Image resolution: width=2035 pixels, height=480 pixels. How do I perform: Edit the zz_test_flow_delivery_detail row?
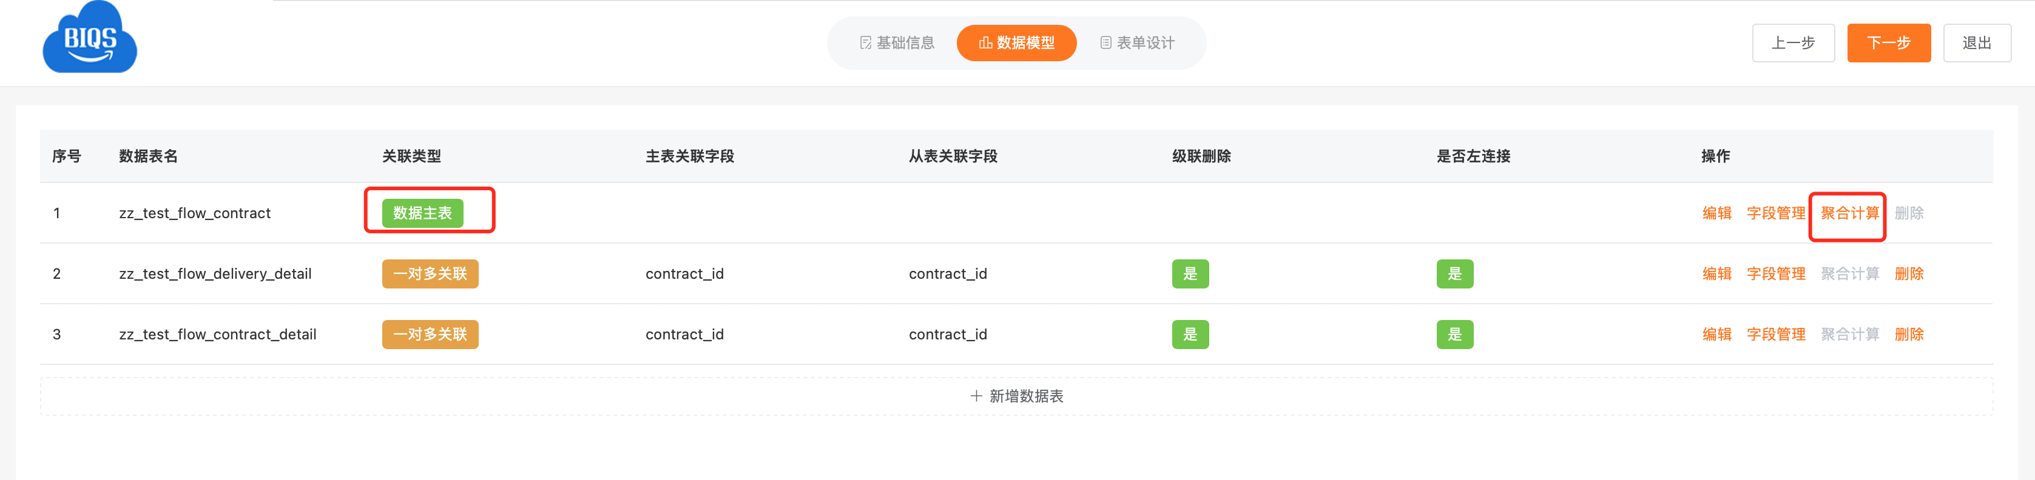tap(1716, 274)
